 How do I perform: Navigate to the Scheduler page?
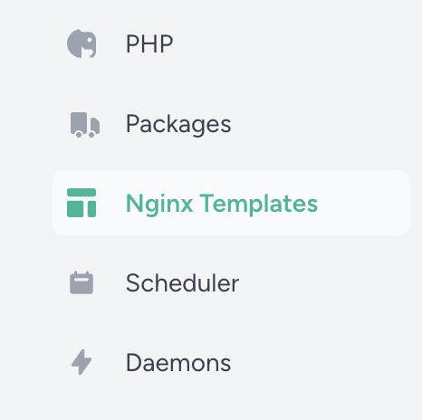coord(231,282)
